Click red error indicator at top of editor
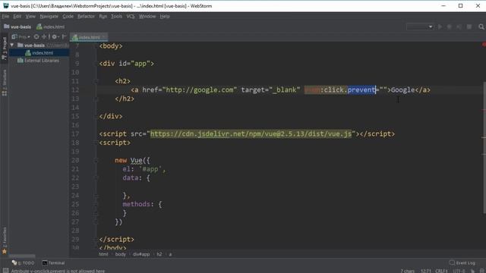The image size is (486, 273). (484, 45)
